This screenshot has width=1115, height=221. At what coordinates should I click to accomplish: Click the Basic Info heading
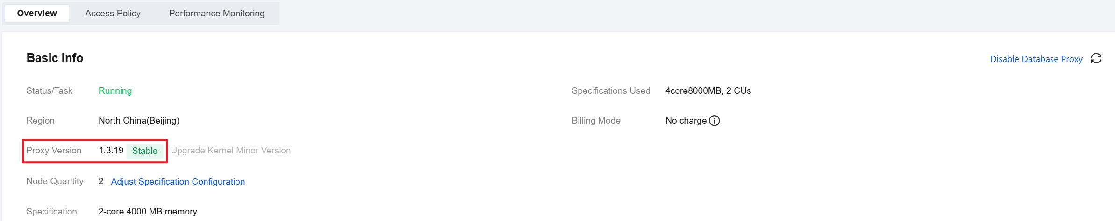pos(55,58)
